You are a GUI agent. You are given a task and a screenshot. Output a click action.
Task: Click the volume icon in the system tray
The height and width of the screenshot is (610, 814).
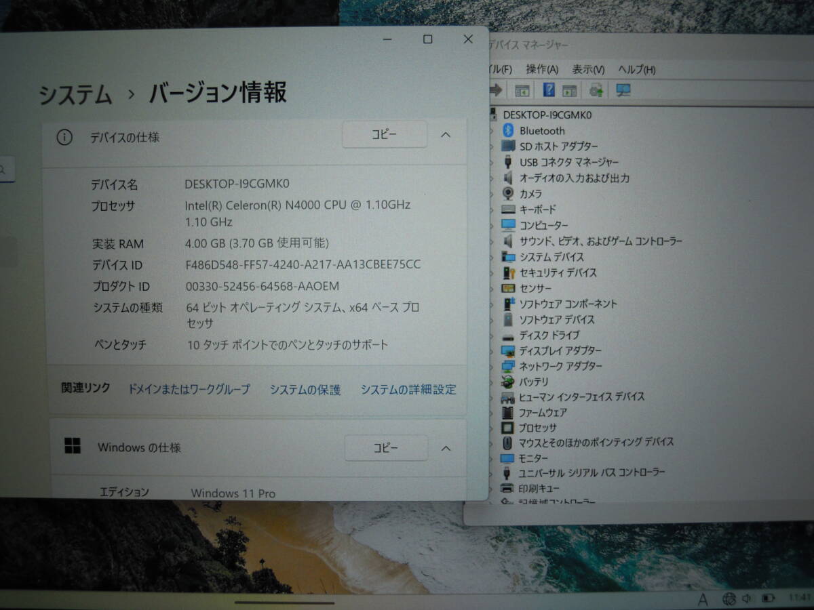(748, 598)
